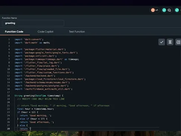Screen dimensions: 181x136
Task: Click the flutter_flow/place.dart import line
Action: pyautogui.click(x=37, y=66)
